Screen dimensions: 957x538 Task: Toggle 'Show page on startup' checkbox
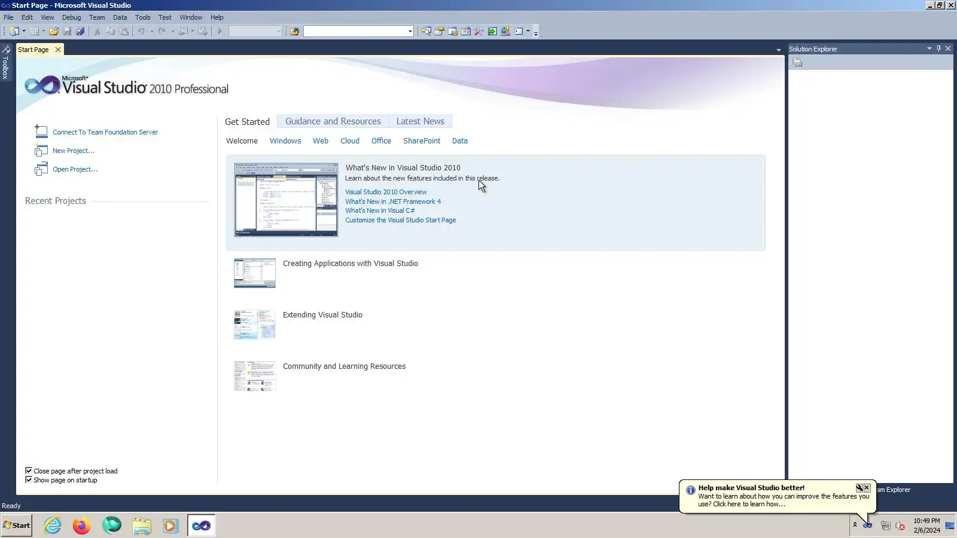click(29, 480)
